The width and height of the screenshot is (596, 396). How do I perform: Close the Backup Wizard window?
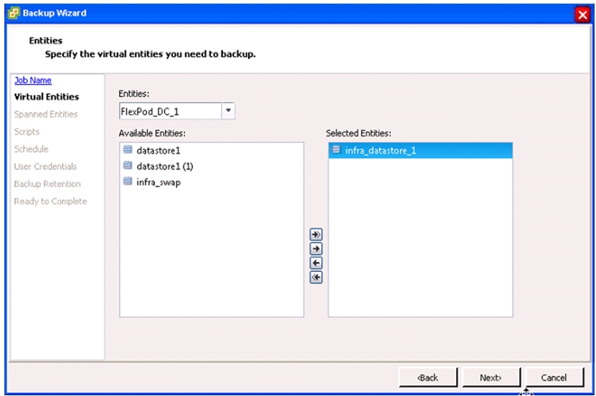click(582, 15)
